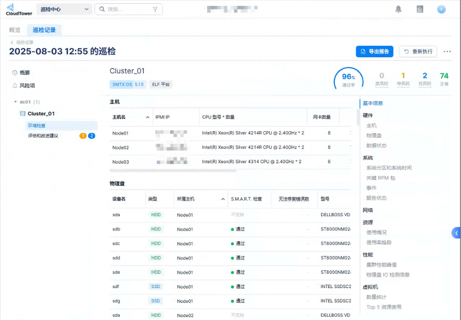Click the CloudTower logo
Image resolution: width=461 pixels, height=320 pixels.
(x=18, y=9)
